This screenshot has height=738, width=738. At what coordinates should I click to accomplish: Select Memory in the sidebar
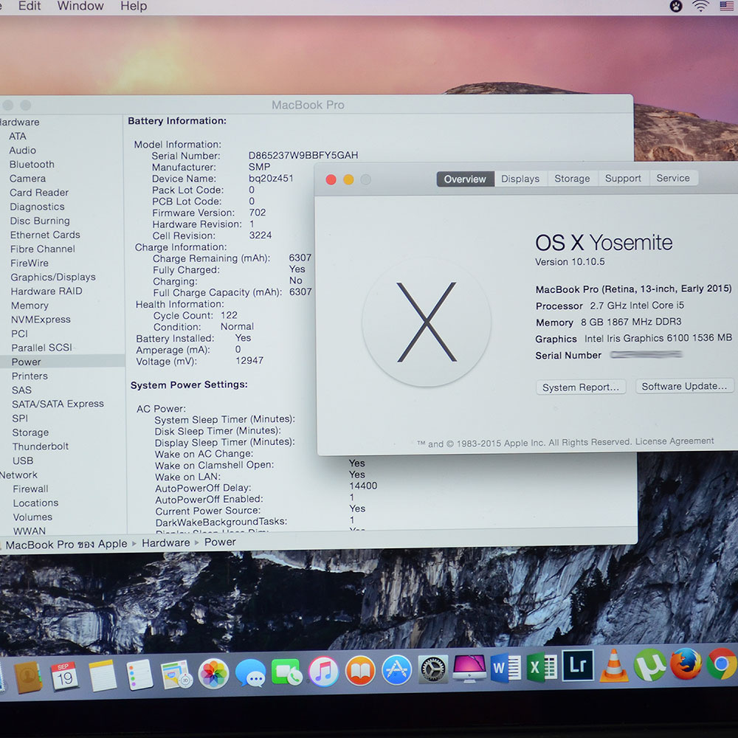(30, 306)
